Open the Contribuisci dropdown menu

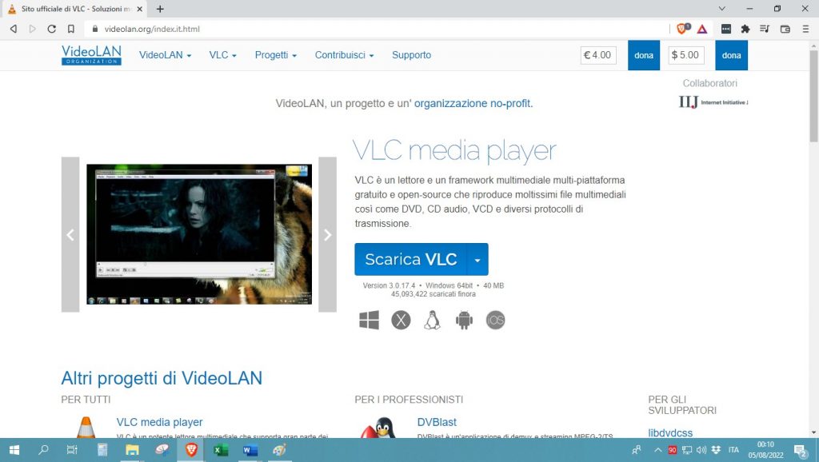[x=342, y=55]
